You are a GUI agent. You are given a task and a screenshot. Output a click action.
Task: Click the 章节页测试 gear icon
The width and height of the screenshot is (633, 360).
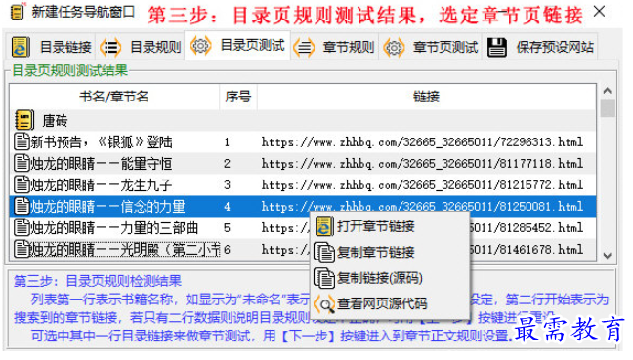coord(394,48)
